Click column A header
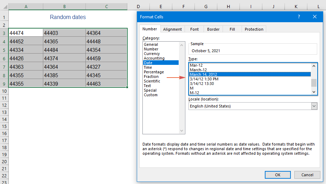Image resolution: width=326 pixels, height=184 pixels. 26,7
